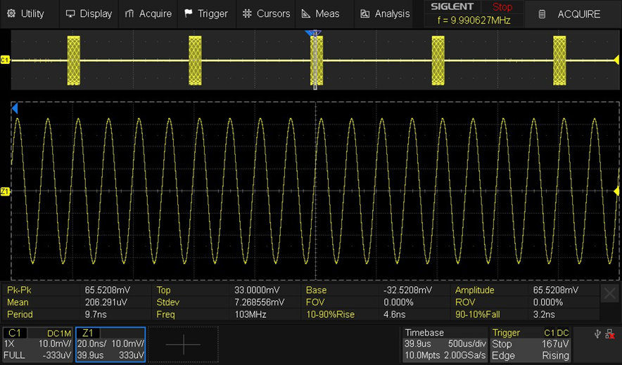Open the Utility menu

25,13
